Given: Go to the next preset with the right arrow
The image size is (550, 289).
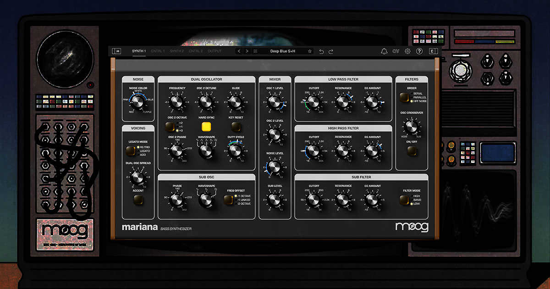Looking at the screenshot, I should (x=247, y=51).
